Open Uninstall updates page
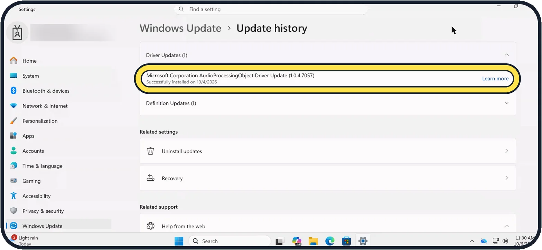The height and width of the screenshot is (250, 542). click(328, 151)
